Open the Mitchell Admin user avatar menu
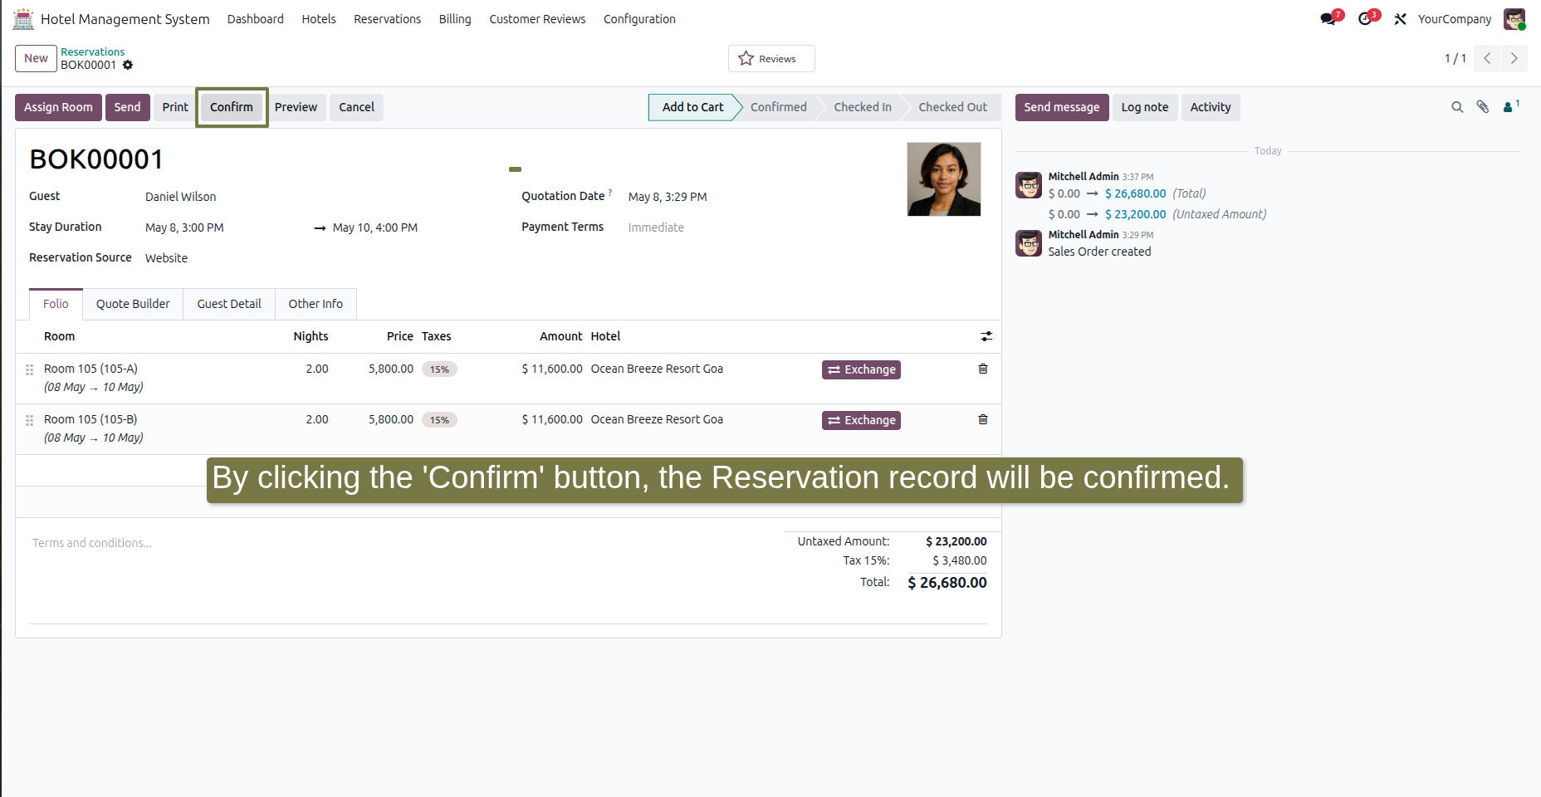The height and width of the screenshot is (797, 1541). pos(1514,18)
